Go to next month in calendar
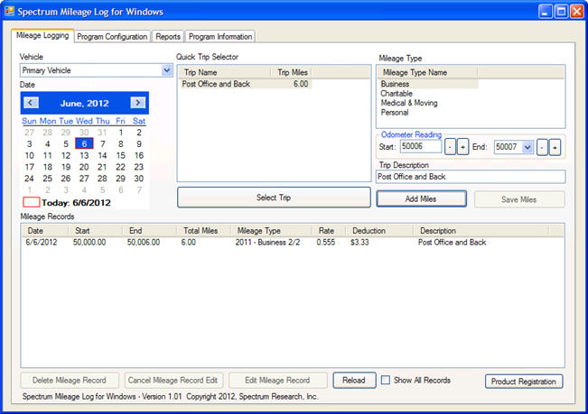The image size is (588, 414). 137,103
